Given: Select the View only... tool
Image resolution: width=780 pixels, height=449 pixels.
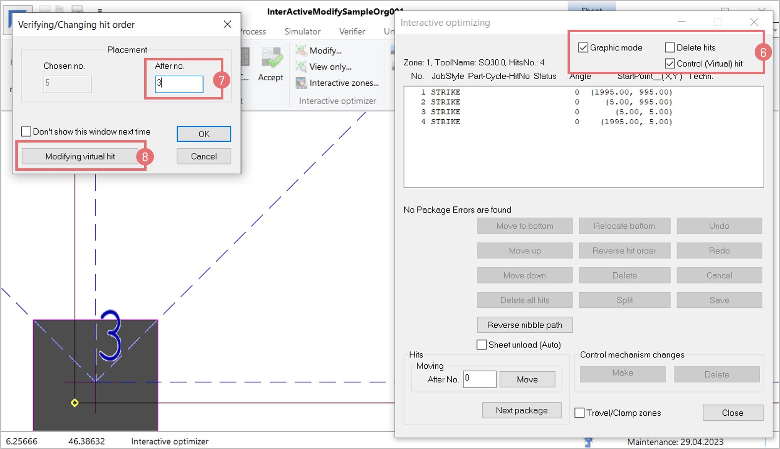Looking at the screenshot, I should (x=330, y=67).
